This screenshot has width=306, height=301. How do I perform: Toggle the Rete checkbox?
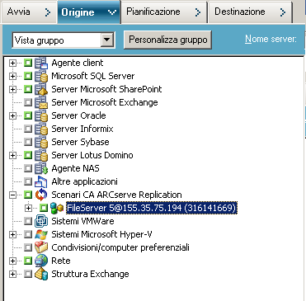28,261
